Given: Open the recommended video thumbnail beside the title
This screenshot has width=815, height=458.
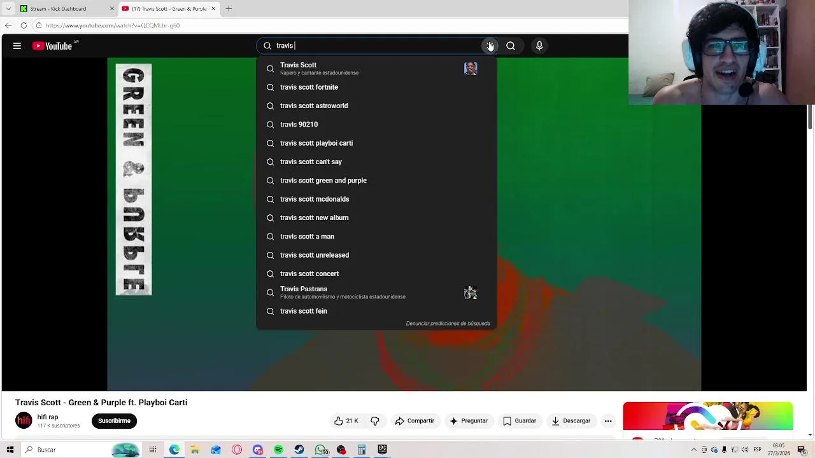Looking at the screenshot, I should pos(708,417).
